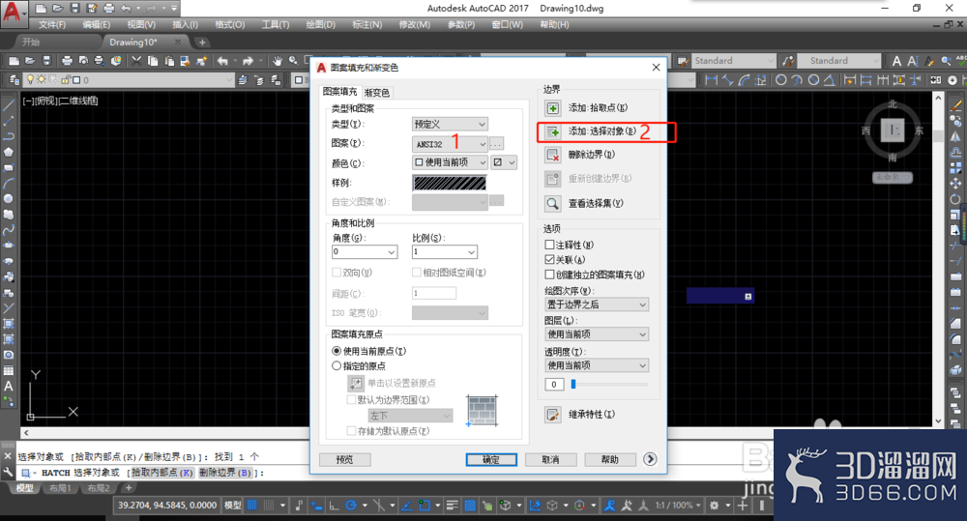Click the Add: Select Objects (添加:选择对象) icon
This screenshot has width=967, height=521.
pos(552,131)
